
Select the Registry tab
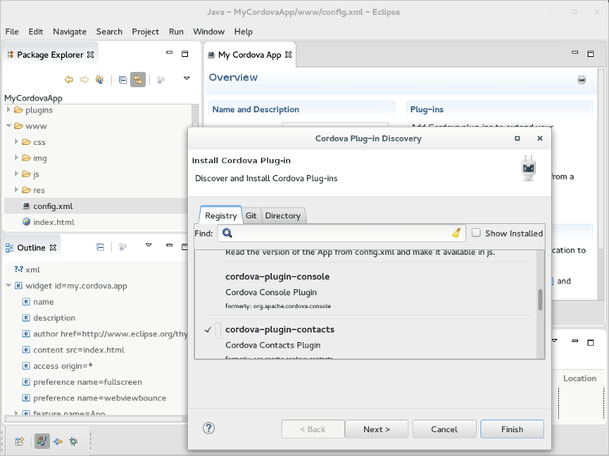tap(220, 215)
